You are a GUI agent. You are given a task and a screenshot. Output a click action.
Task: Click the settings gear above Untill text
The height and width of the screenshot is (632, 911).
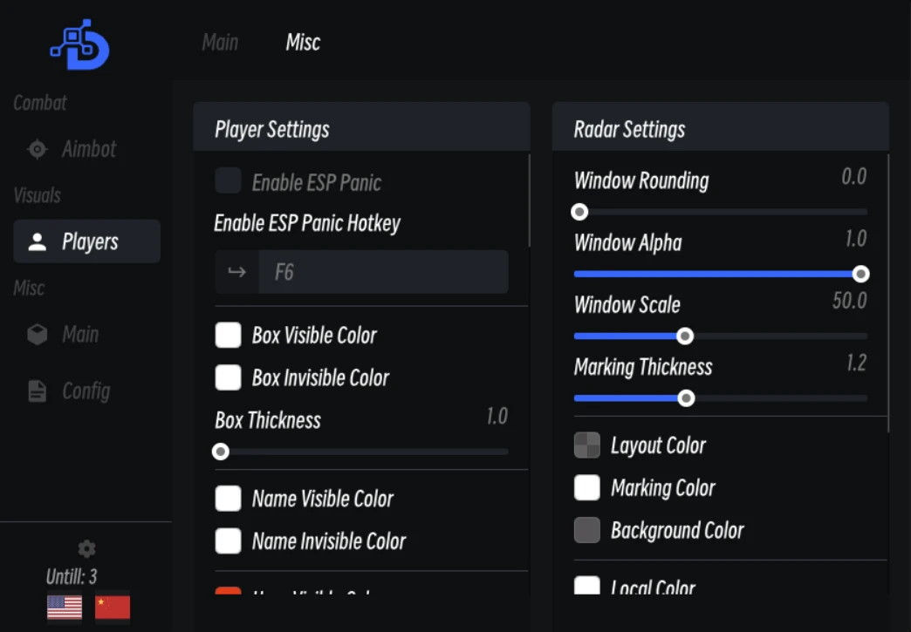(86, 548)
